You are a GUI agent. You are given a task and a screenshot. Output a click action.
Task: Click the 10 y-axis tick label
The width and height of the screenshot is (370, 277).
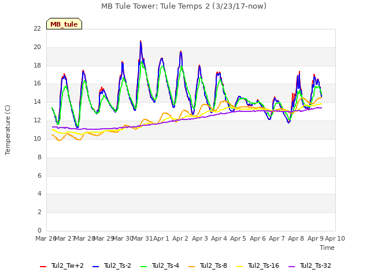click(x=37, y=138)
